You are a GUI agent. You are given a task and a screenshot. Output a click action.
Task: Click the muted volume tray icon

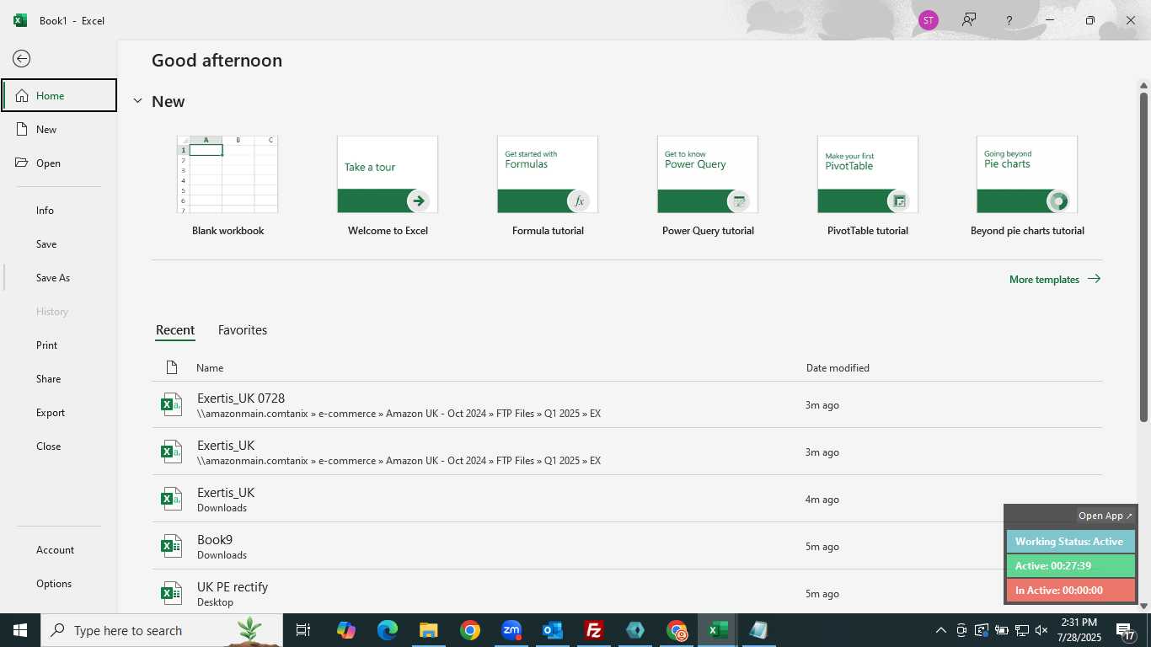click(1041, 630)
